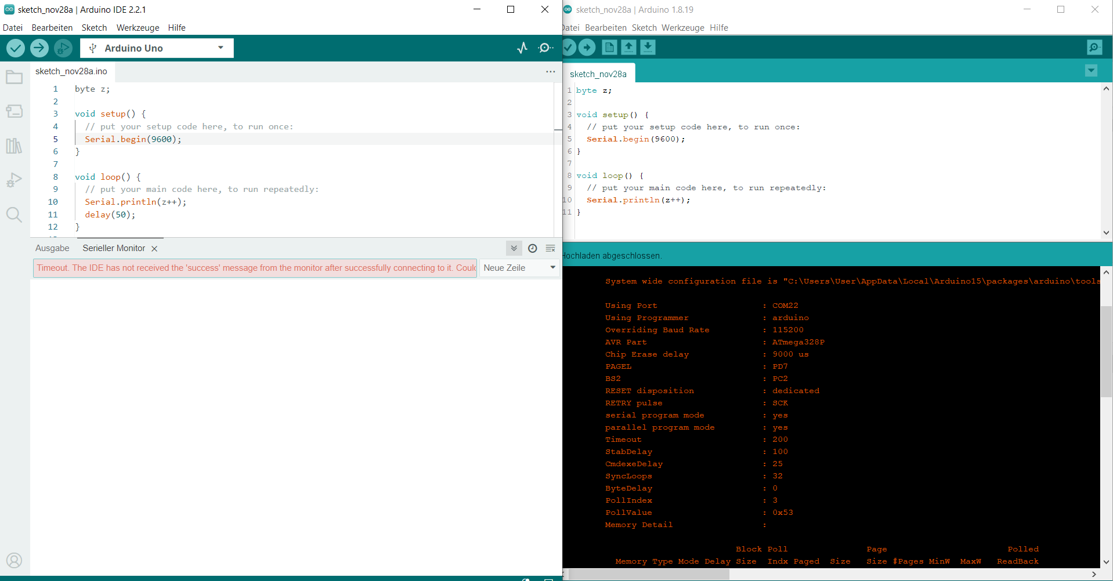
Task: Open Debug panel in sidebar
Action: click(15, 180)
